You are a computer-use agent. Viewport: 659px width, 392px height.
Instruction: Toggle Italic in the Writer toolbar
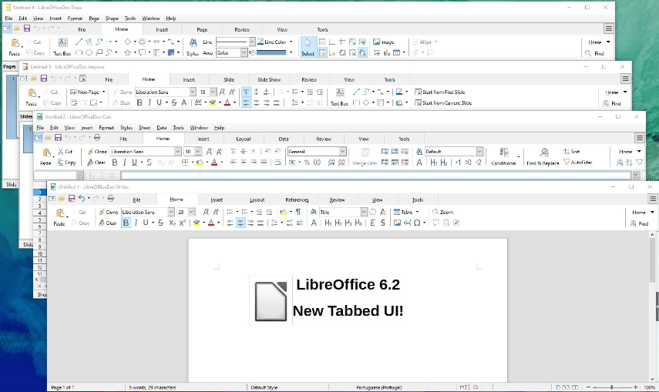tap(136, 223)
